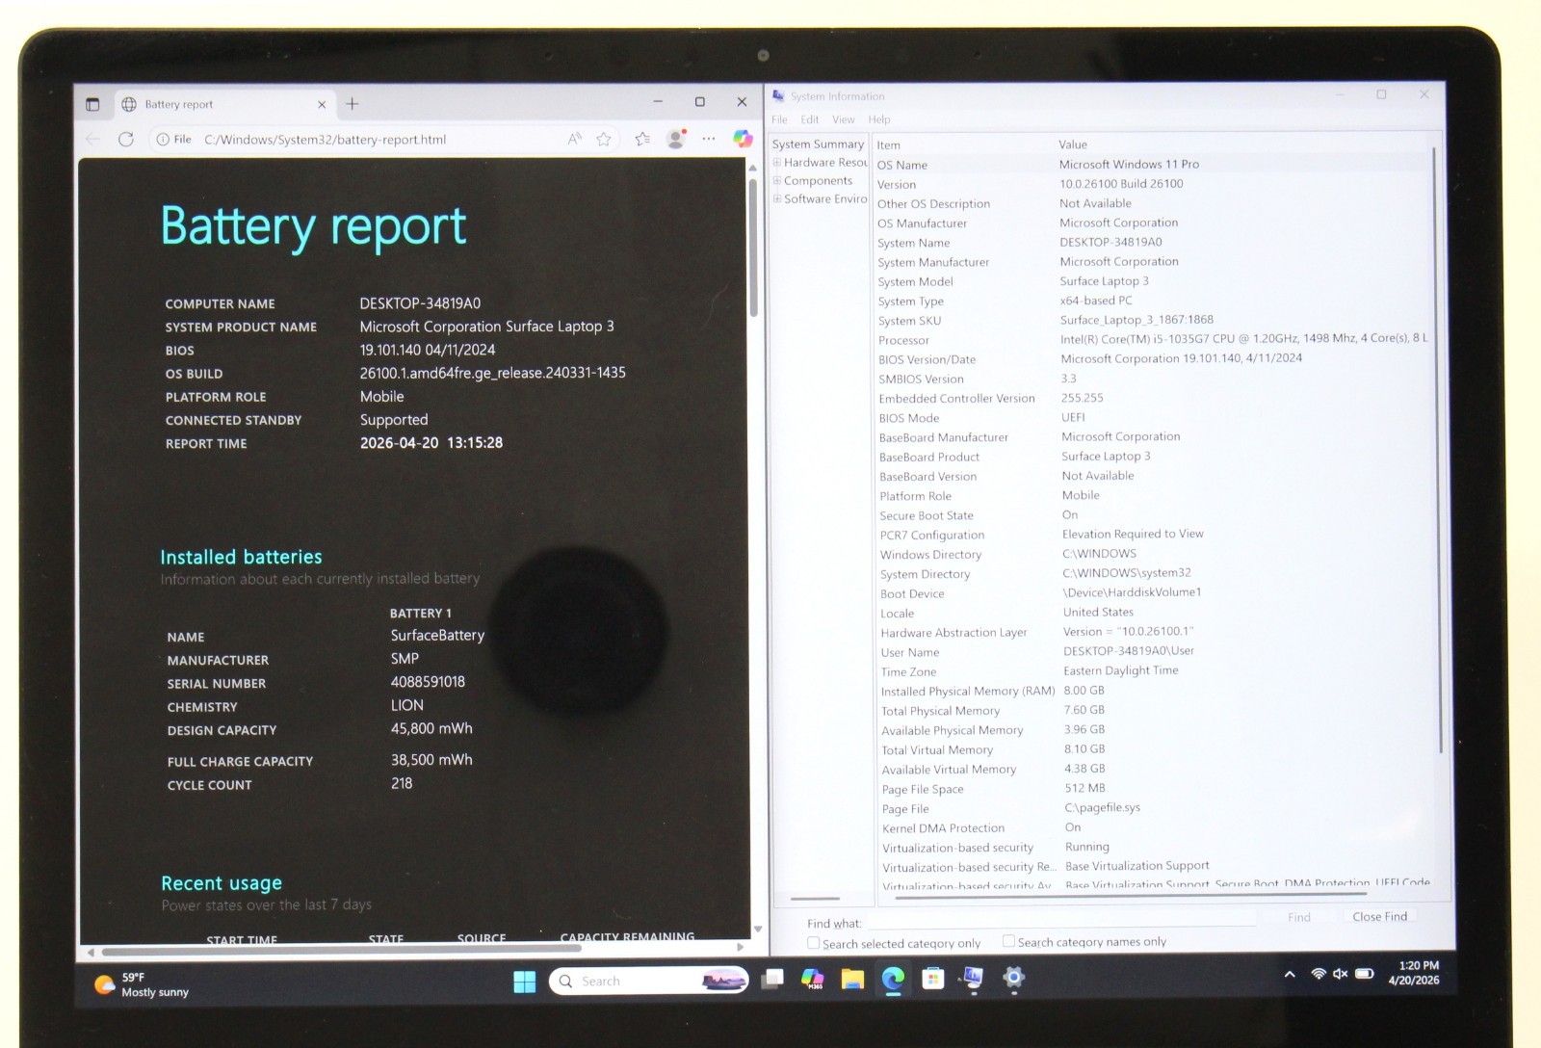Image resolution: width=1541 pixels, height=1048 pixels.
Task: Close the Battery report tab
Action: [322, 104]
